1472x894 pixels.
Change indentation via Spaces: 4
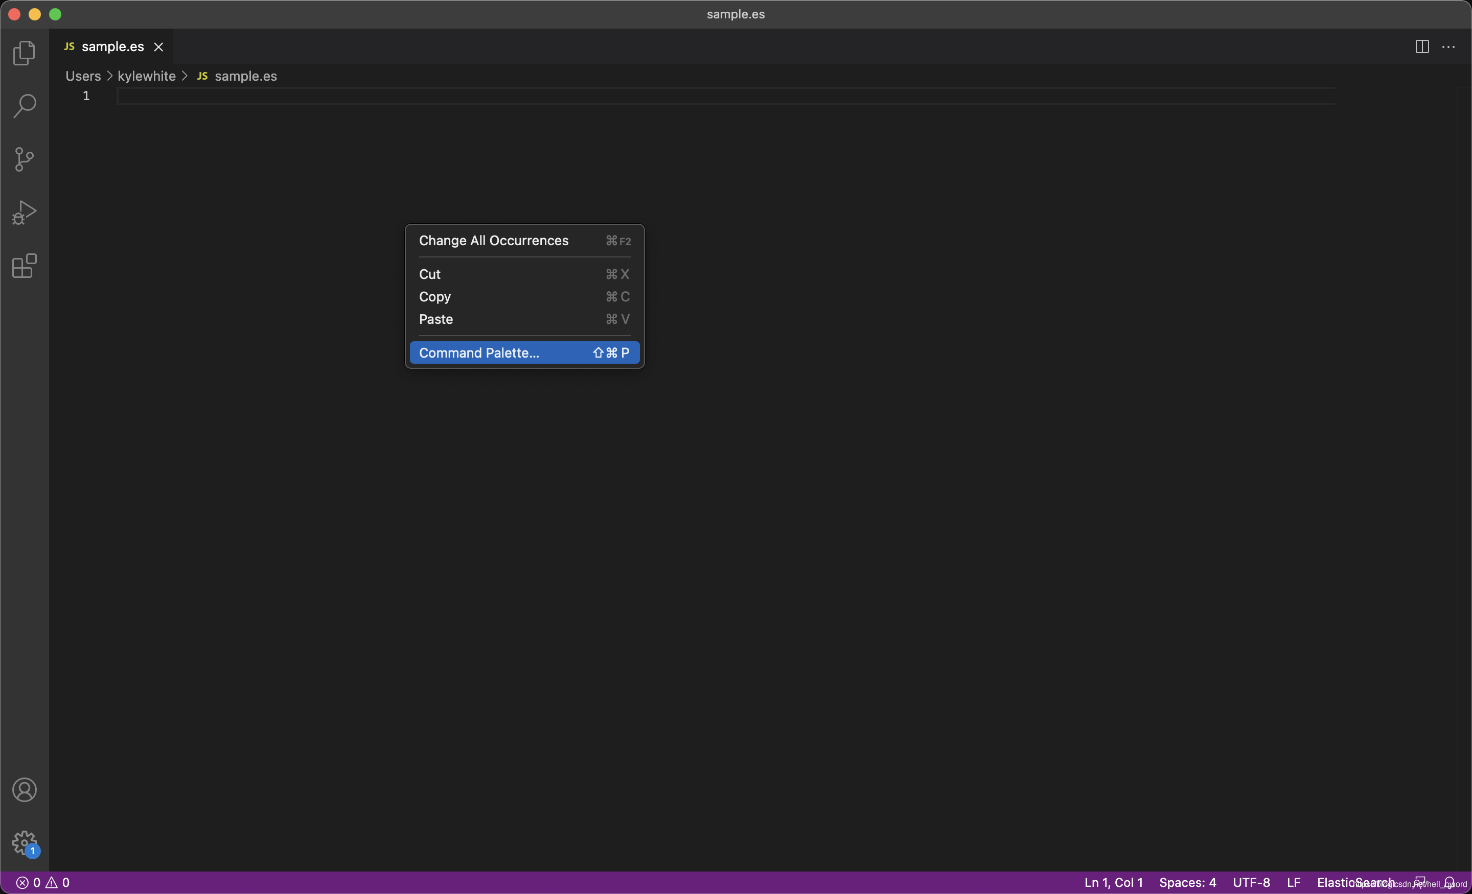pos(1187,882)
